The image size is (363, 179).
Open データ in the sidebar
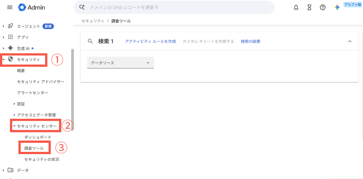23,170
